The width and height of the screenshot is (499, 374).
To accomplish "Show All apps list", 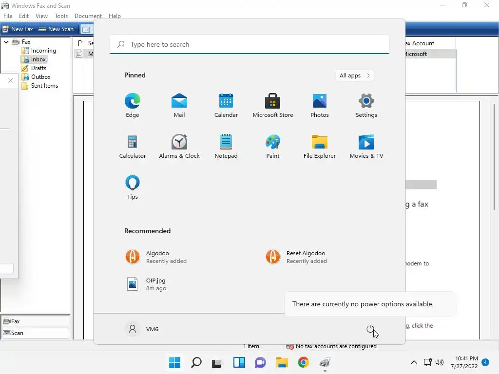I will point(355,75).
